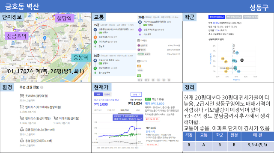Click the 9억 5,034 average price value
274x154 pixels.
(x=135, y=104)
